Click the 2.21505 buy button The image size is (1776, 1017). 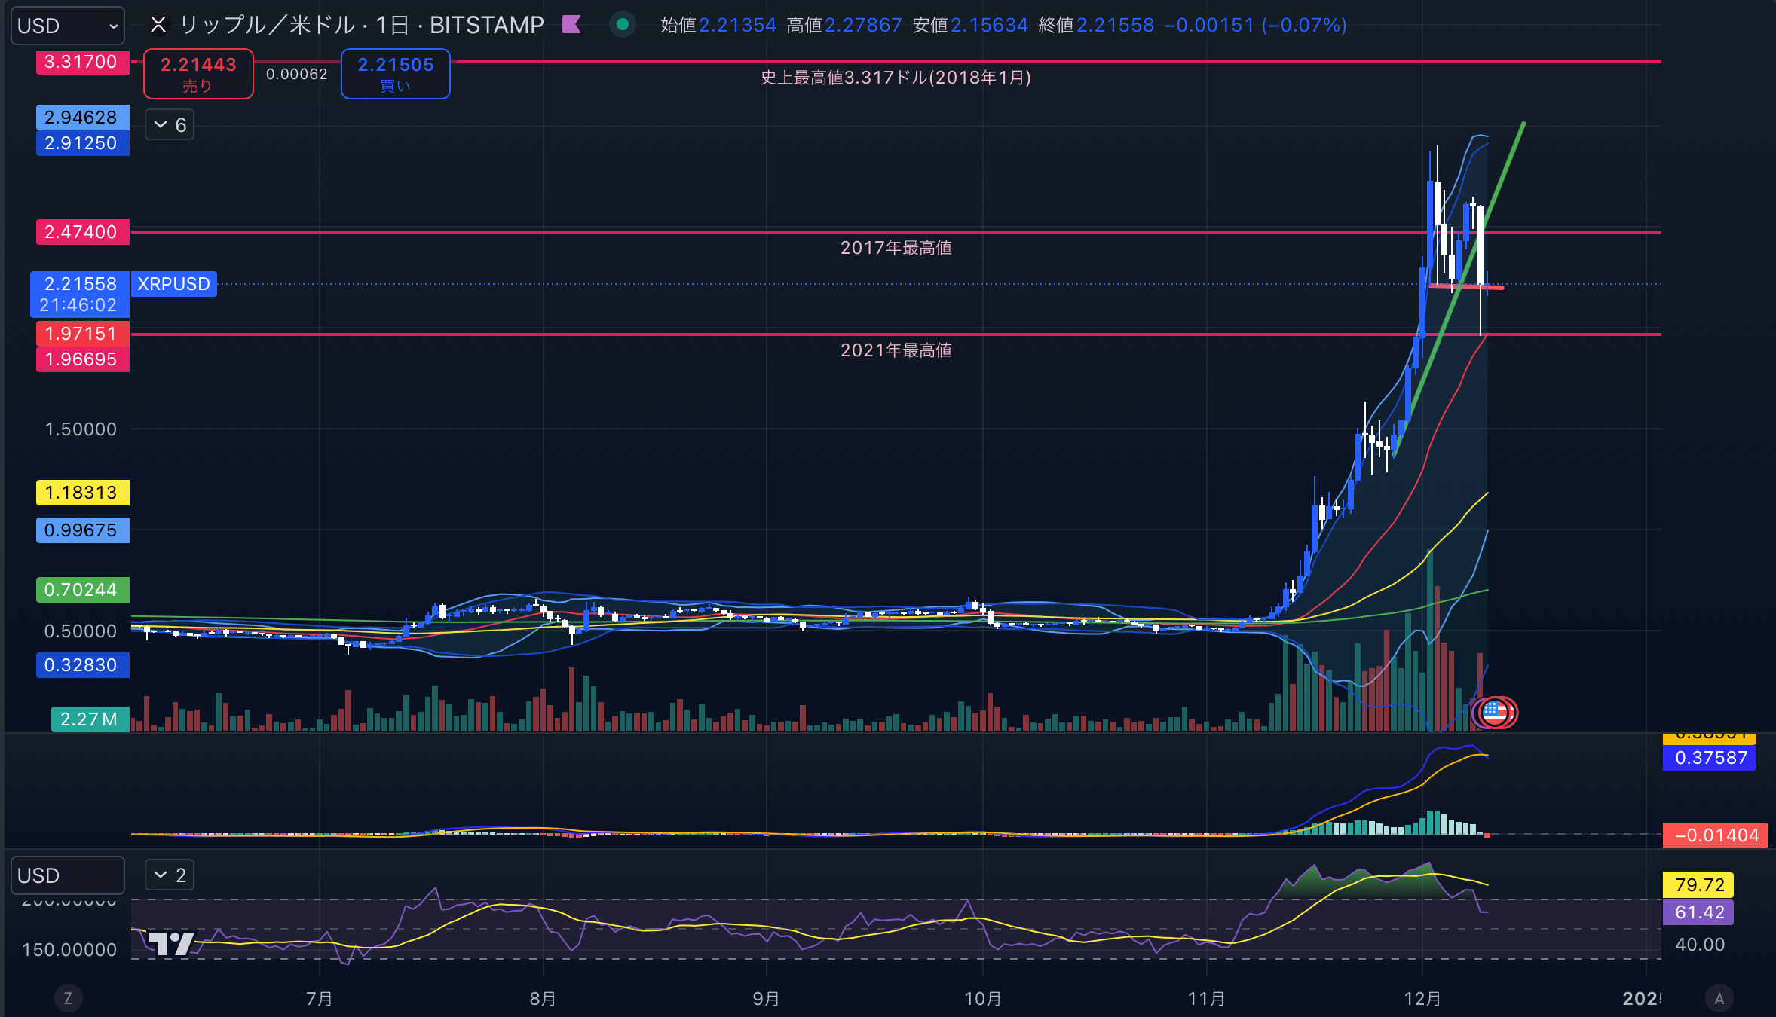[396, 74]
